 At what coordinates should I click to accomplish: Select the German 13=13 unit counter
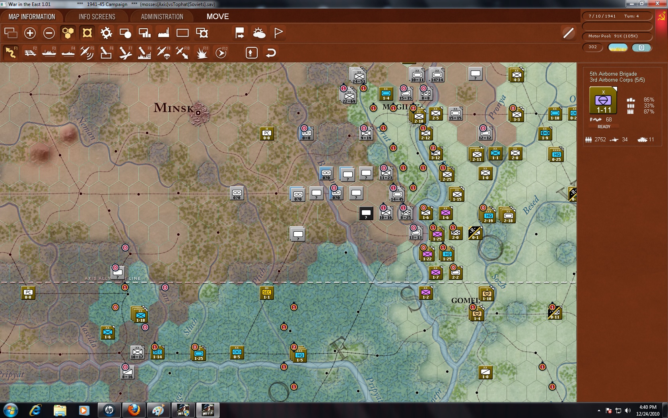pyautogui.click(x=416, y=233)
